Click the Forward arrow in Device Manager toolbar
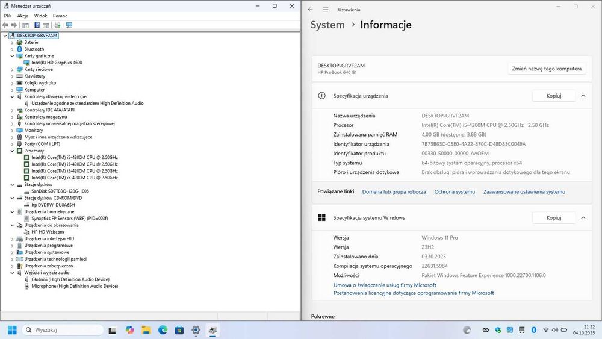The height and width of the screenshot is (339, 602). [x=14, y=25]
